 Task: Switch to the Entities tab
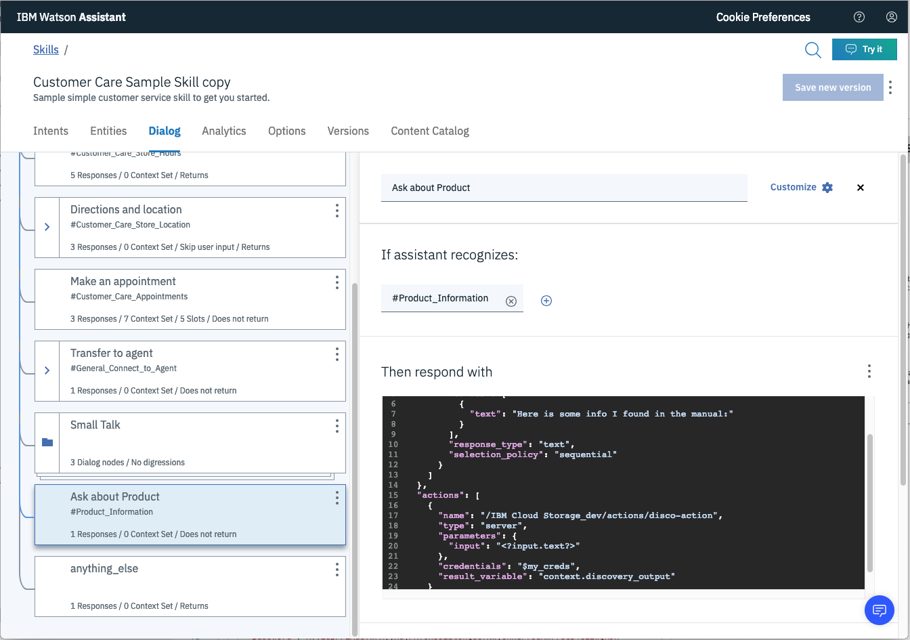coord(108,131)
